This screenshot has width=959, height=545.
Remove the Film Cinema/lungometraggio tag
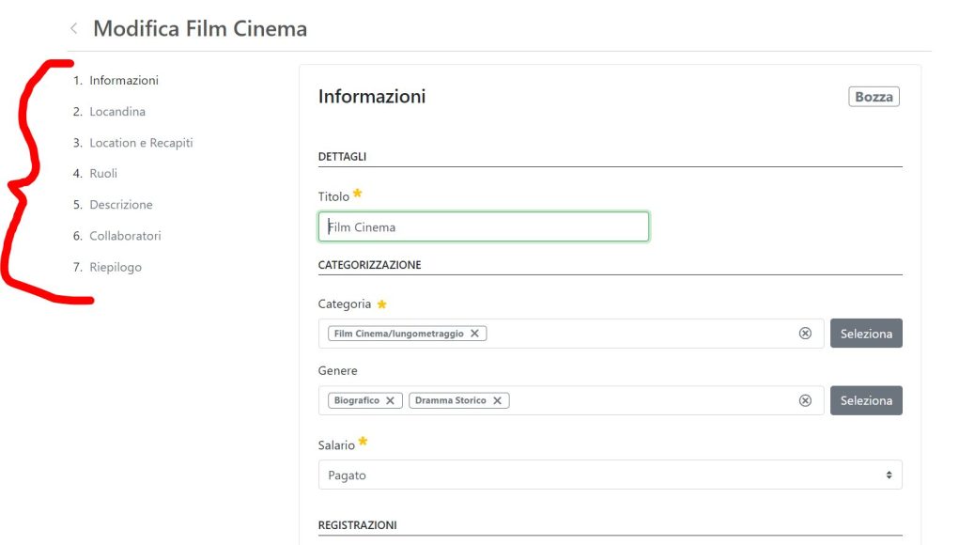pos(474,334)
